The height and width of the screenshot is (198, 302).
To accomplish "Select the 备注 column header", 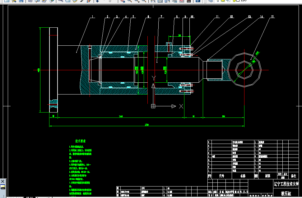I will coord(294,176).
